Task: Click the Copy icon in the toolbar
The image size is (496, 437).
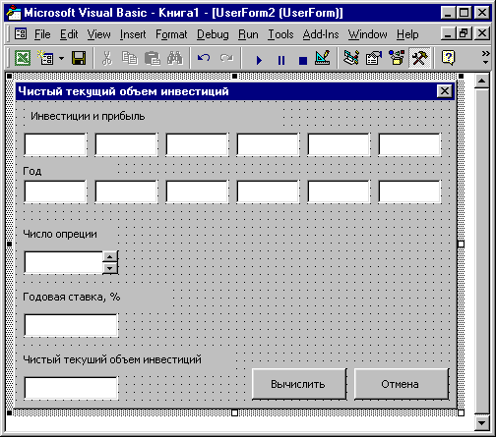Action: pyautogui.click(x=129, y=58)
